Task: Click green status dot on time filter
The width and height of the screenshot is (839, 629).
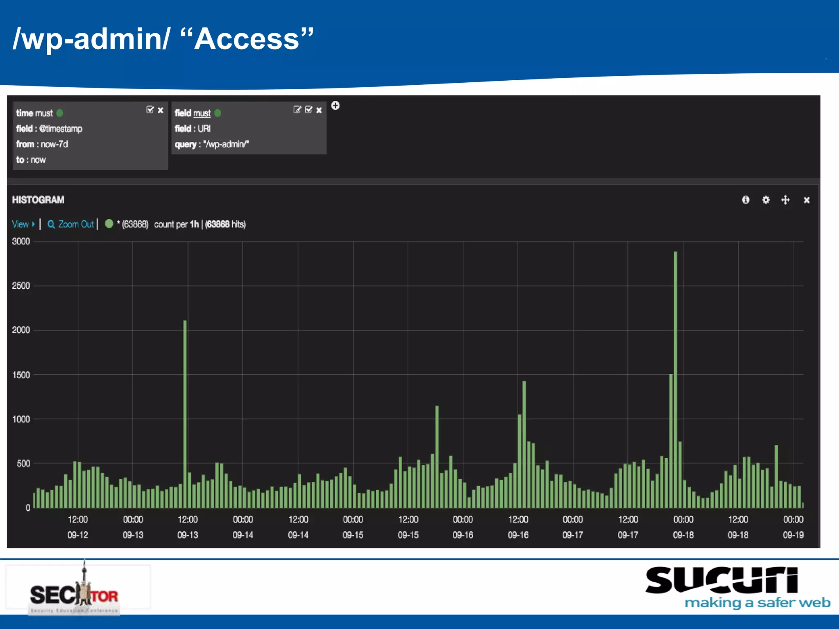Action: 60,113
